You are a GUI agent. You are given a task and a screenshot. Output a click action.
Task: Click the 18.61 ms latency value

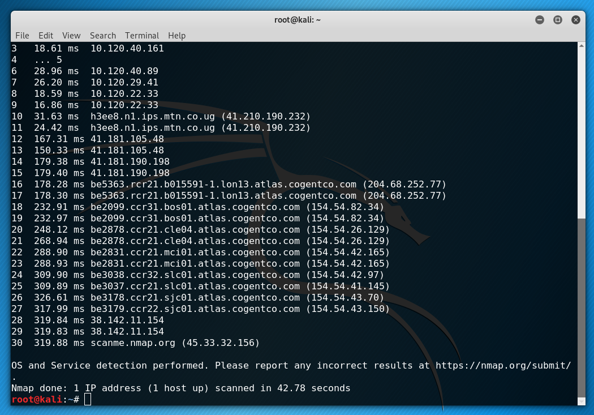(x=57, y=49)
